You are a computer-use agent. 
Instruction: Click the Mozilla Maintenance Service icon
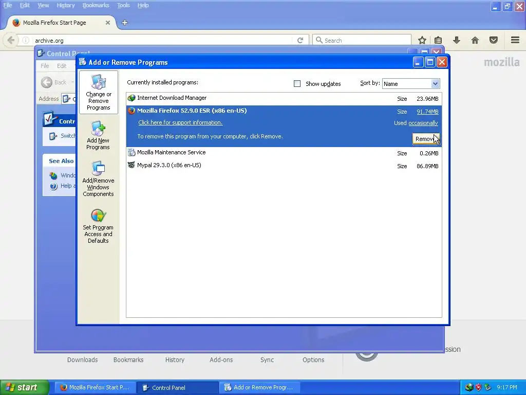(x=131, y=152)
